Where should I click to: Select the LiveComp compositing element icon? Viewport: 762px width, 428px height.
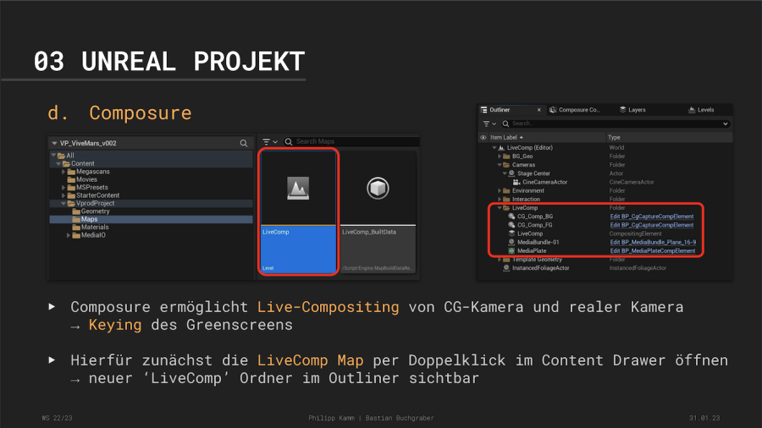tap(511, 233)
